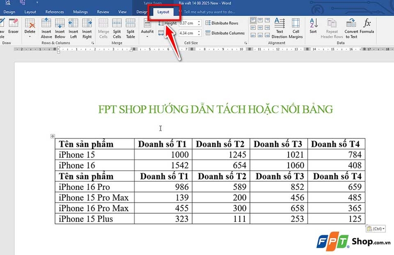Click the Distribute Columns button
Screen dimensions: 394x255
[x=225, y=33]
